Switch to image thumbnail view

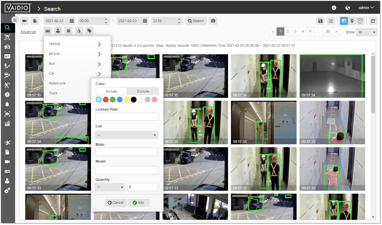point(344,21)
